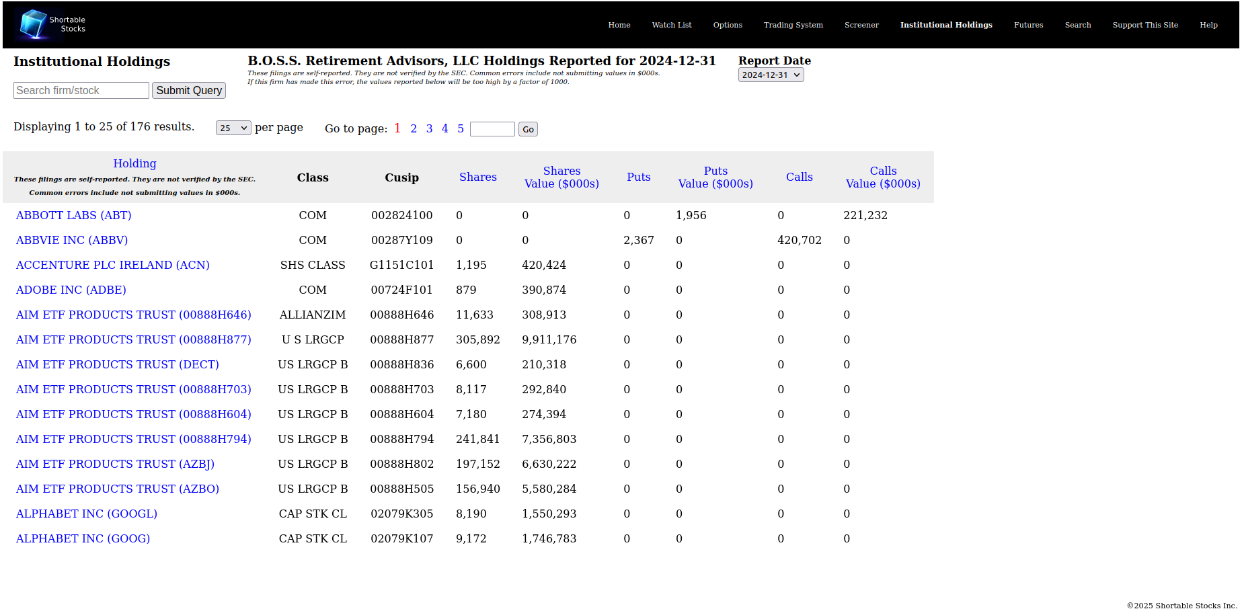Viewport: 1242px width, 609px height.
Task: Open the Watch List page
Action: point(671,25)
